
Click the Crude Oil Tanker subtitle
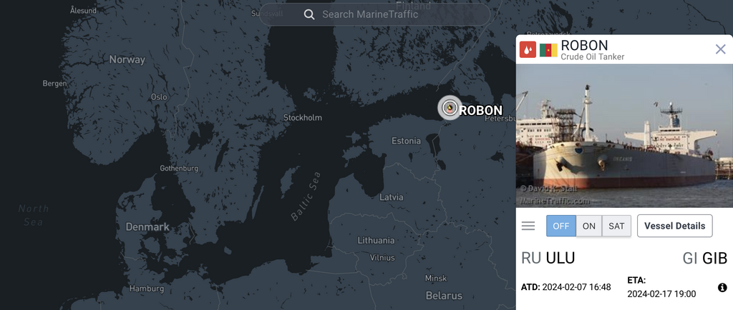(592, 57)
